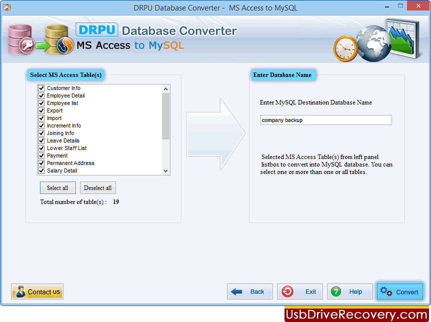Uncheck the Salary Detail checkbox
Viewport: 431px width, 322px height.
click(x=41, y=170)
